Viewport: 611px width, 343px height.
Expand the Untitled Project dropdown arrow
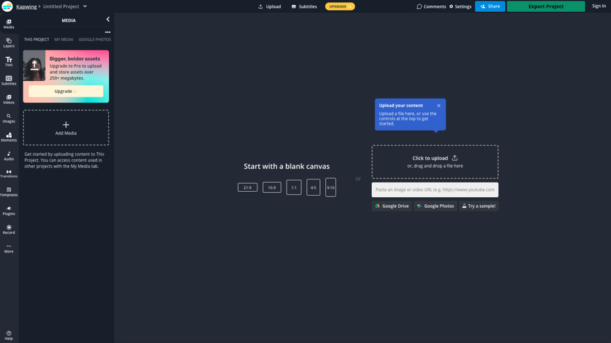coord(85,7)
